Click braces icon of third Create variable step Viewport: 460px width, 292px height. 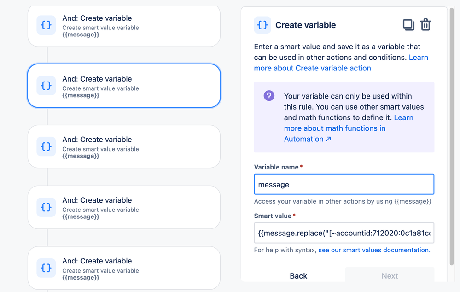click(46, 146)
